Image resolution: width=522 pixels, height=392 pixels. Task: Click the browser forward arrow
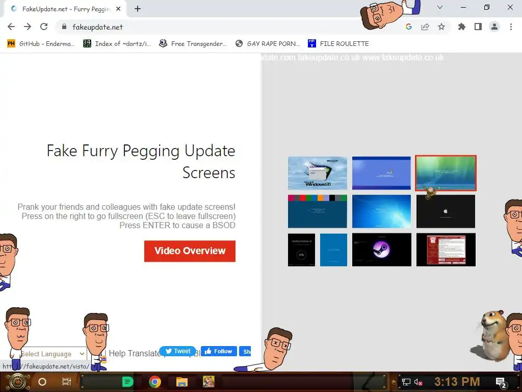click(x=28, y=27)
